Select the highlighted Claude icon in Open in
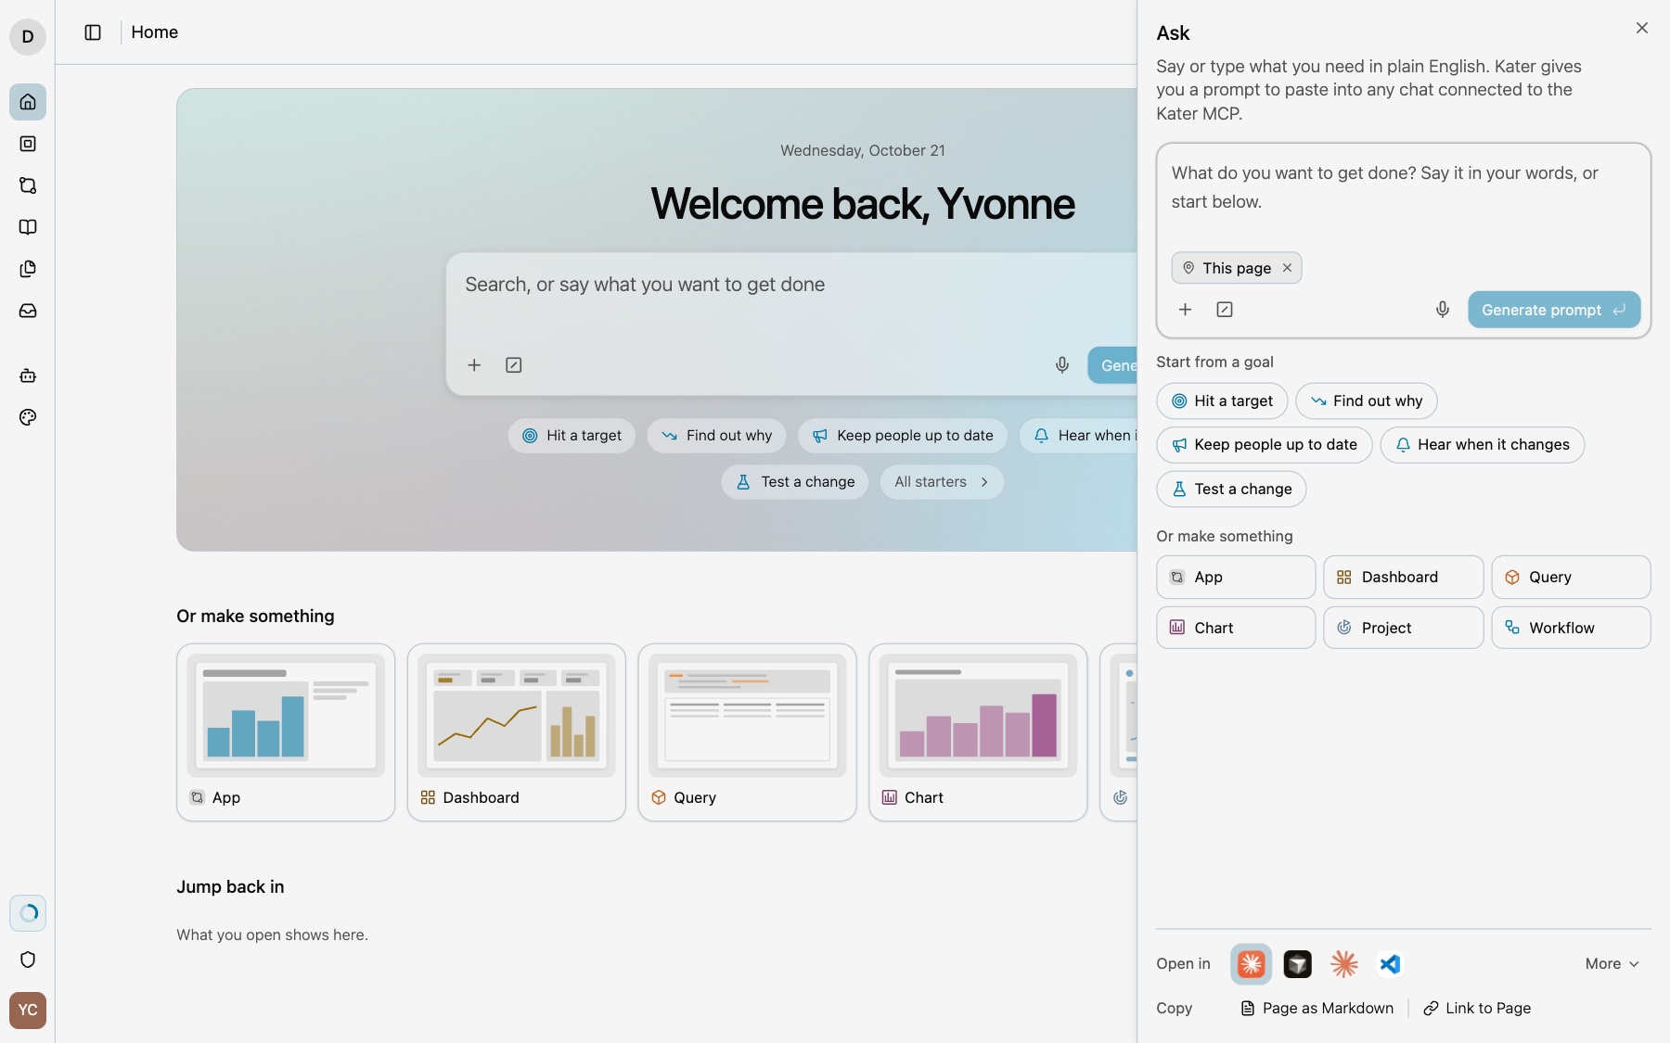 pyautogui.click(x=1251, y=964)
